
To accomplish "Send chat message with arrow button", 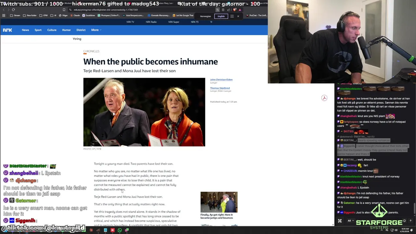I will (410, 221).
